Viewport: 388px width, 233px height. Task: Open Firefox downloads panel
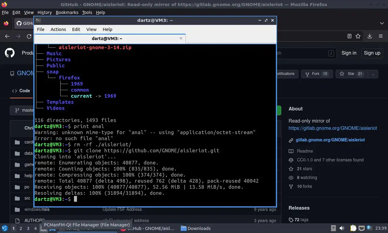click(x=370, y=36)
